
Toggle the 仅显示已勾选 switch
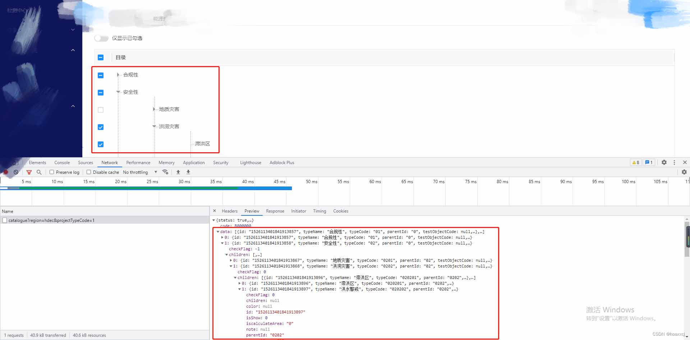click(101, 38)
